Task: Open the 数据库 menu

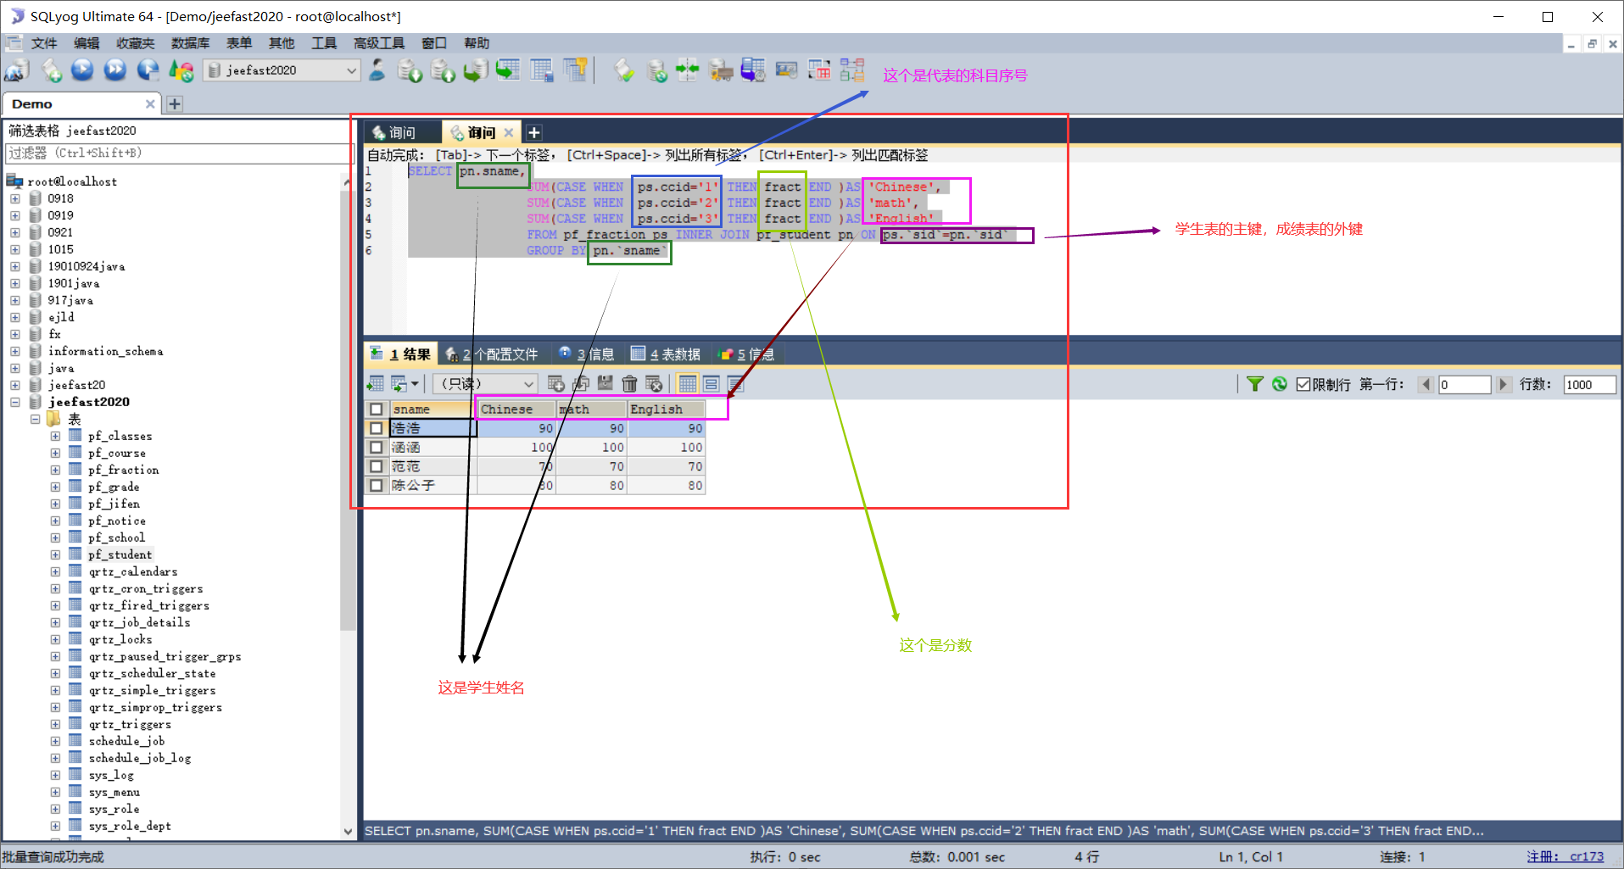Action: pos(190,43)
